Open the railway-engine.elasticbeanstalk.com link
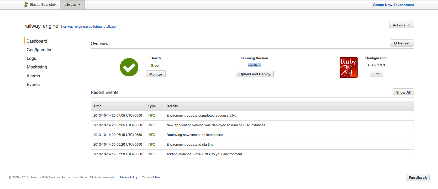 point(91,27)
